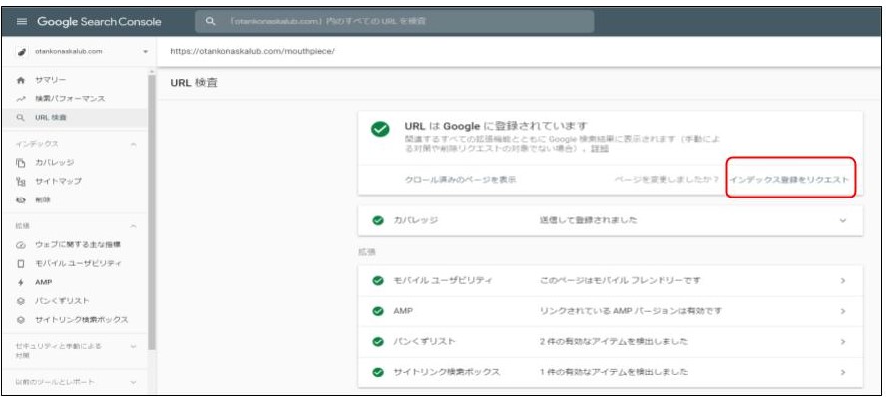This screenshot has width=886, height=397.
Task: Click the gauge icon beside ウェブに関する主な指標
Action: [21, 245]
